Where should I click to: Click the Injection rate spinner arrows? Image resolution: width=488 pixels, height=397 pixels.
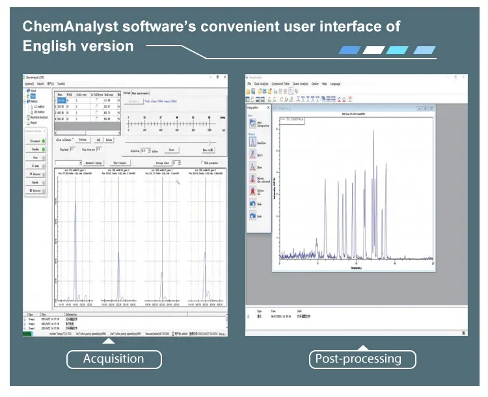149,150
